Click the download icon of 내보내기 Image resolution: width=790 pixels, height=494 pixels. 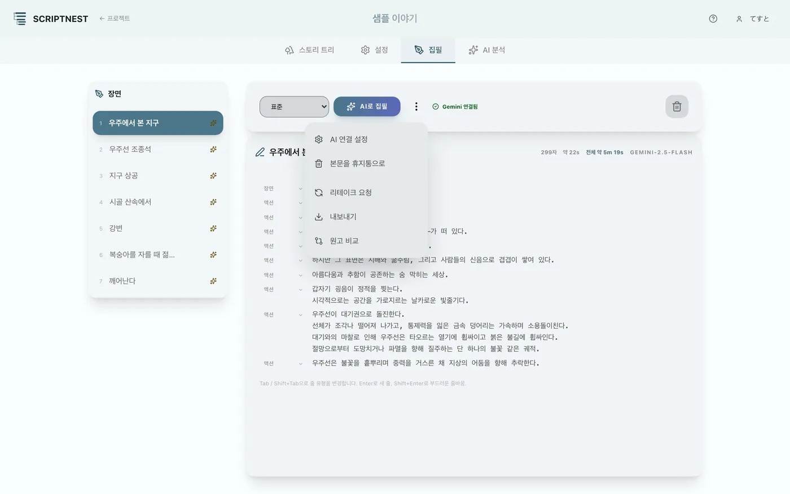coord(319,217)
